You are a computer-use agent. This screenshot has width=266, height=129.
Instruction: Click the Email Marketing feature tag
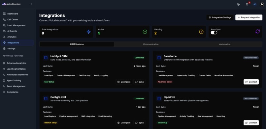[105, 116]
